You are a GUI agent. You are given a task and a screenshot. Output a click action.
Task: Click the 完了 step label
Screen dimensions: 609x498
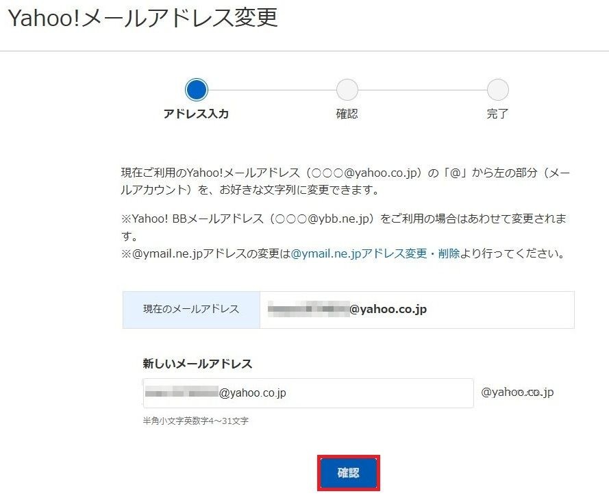click(x=497, y=114)
